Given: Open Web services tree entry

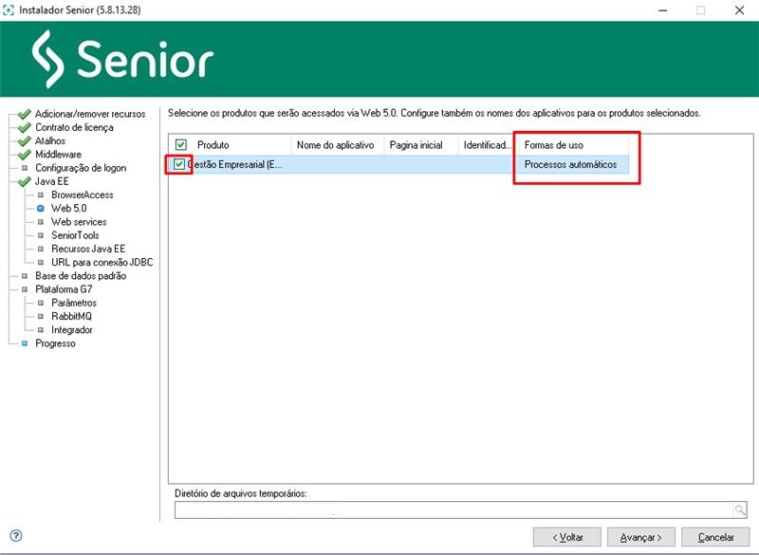Looking at the screenshot, I should (79, 222).
